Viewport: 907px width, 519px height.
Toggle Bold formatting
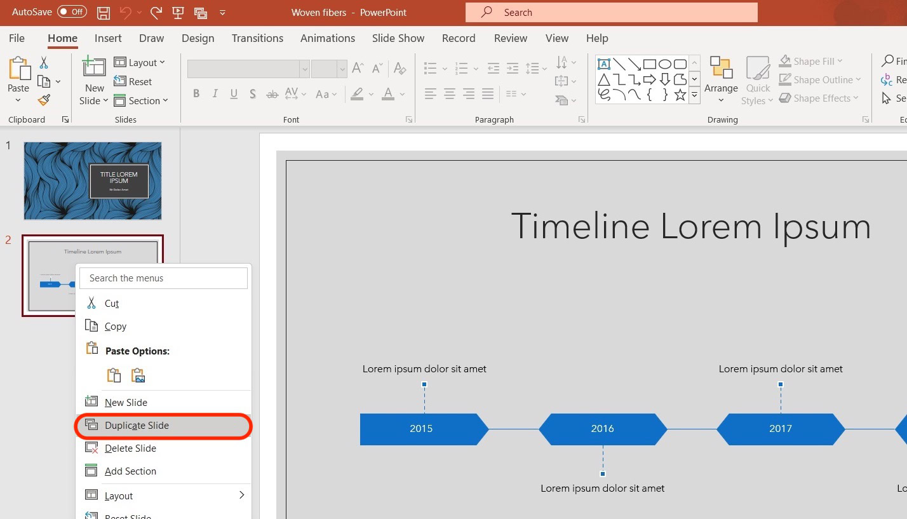coord(196,93)
